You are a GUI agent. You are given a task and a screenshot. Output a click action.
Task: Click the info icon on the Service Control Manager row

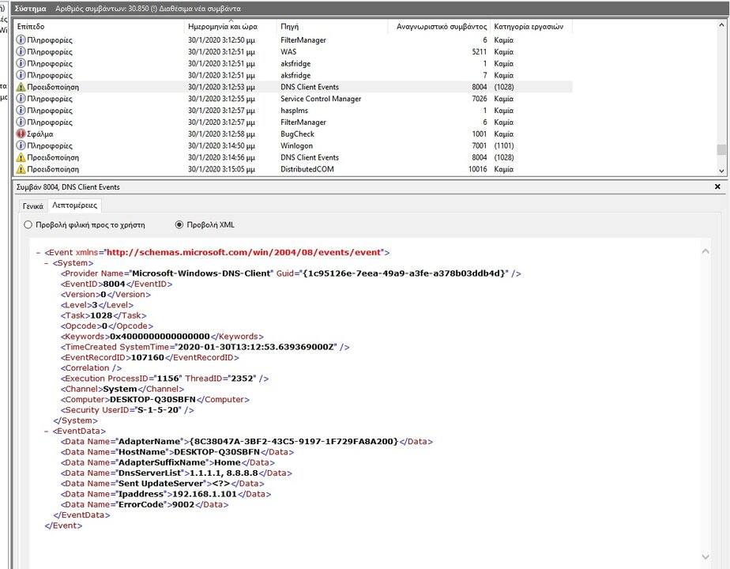pos(21,100)
